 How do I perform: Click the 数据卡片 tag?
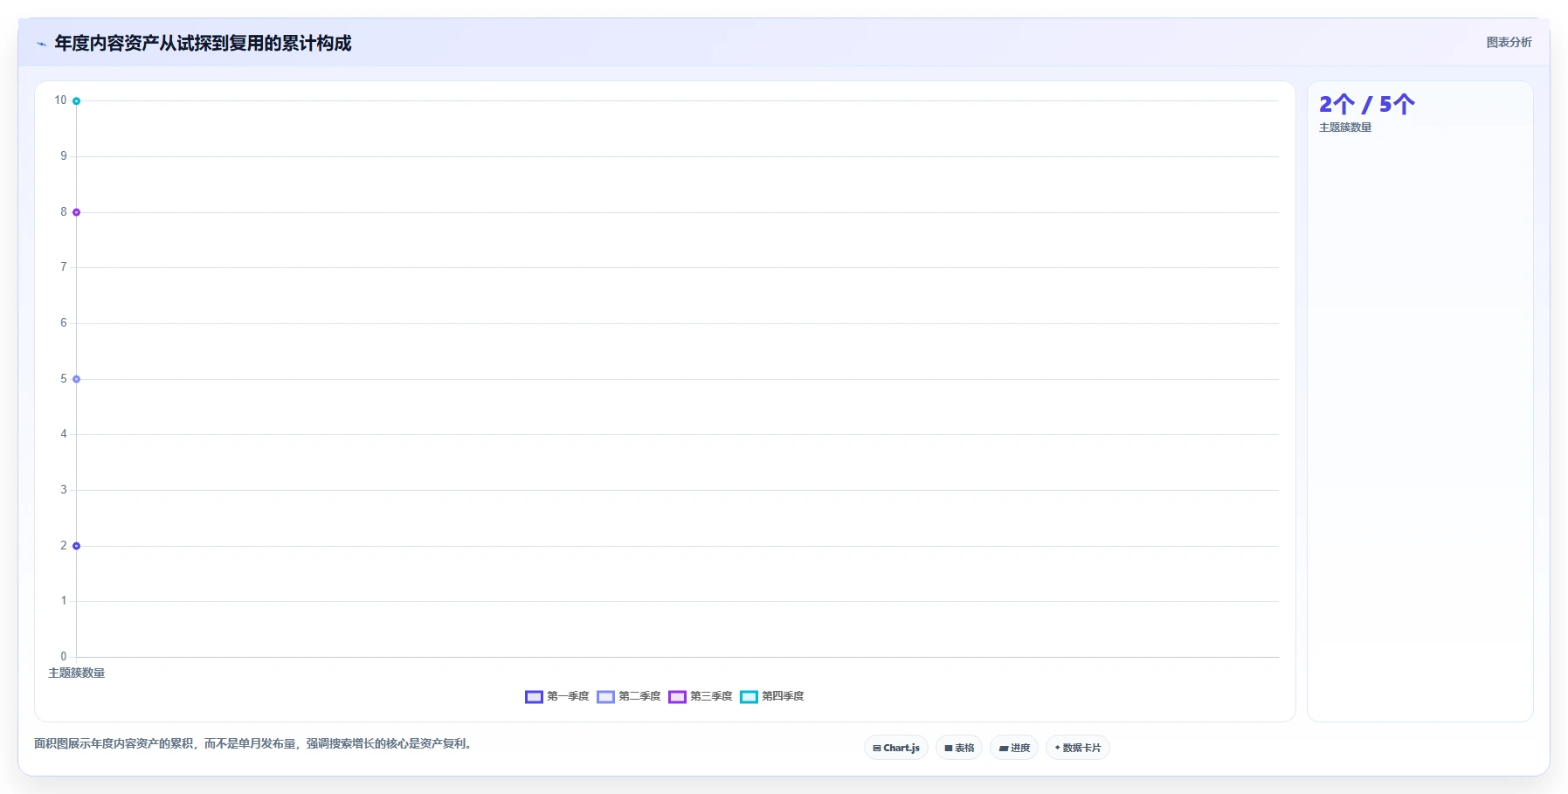pyautogui.click(x=1078, y=748)
